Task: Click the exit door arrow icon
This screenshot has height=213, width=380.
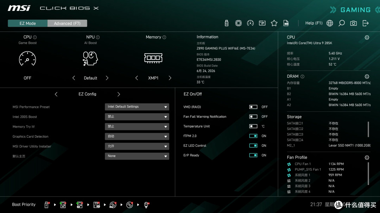Action: (x=366, y=23)
